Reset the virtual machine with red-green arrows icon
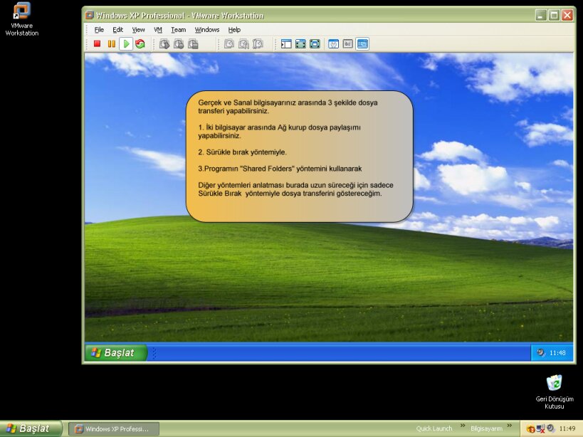This screenshot has height=437, width=583. click(x=140, y=44)
